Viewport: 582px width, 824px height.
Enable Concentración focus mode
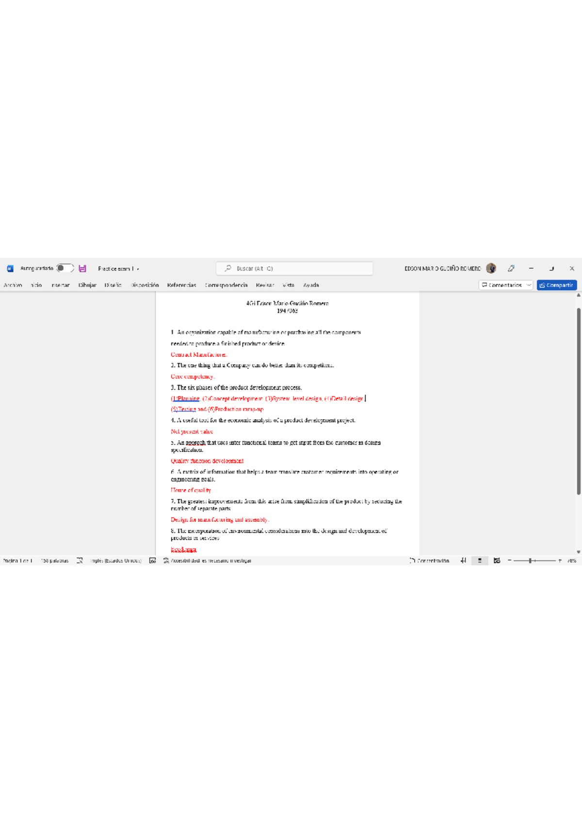[x=430, y=560]
